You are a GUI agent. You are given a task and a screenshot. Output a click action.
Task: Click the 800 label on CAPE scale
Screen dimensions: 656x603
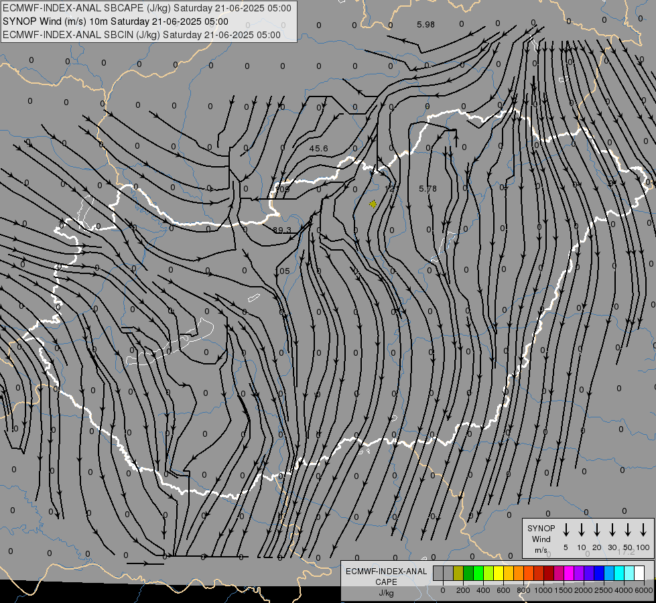click(523, 590)
